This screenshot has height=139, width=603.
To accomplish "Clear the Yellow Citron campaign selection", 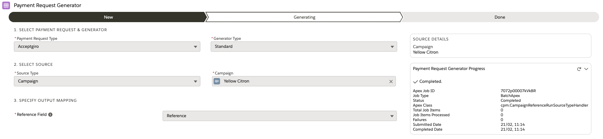I will coord(391,82).
